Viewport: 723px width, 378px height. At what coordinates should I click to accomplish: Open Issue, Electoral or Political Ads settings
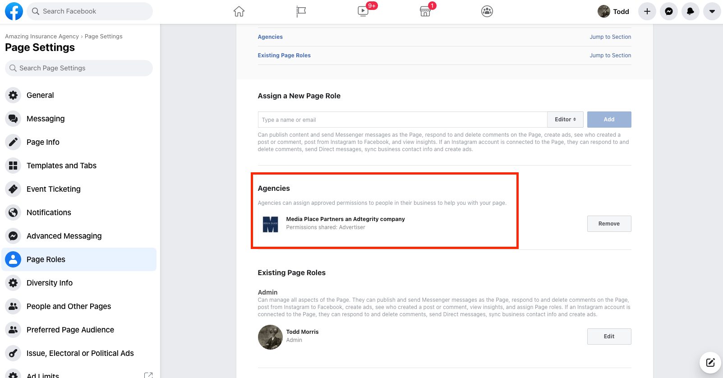coord(79,353)
